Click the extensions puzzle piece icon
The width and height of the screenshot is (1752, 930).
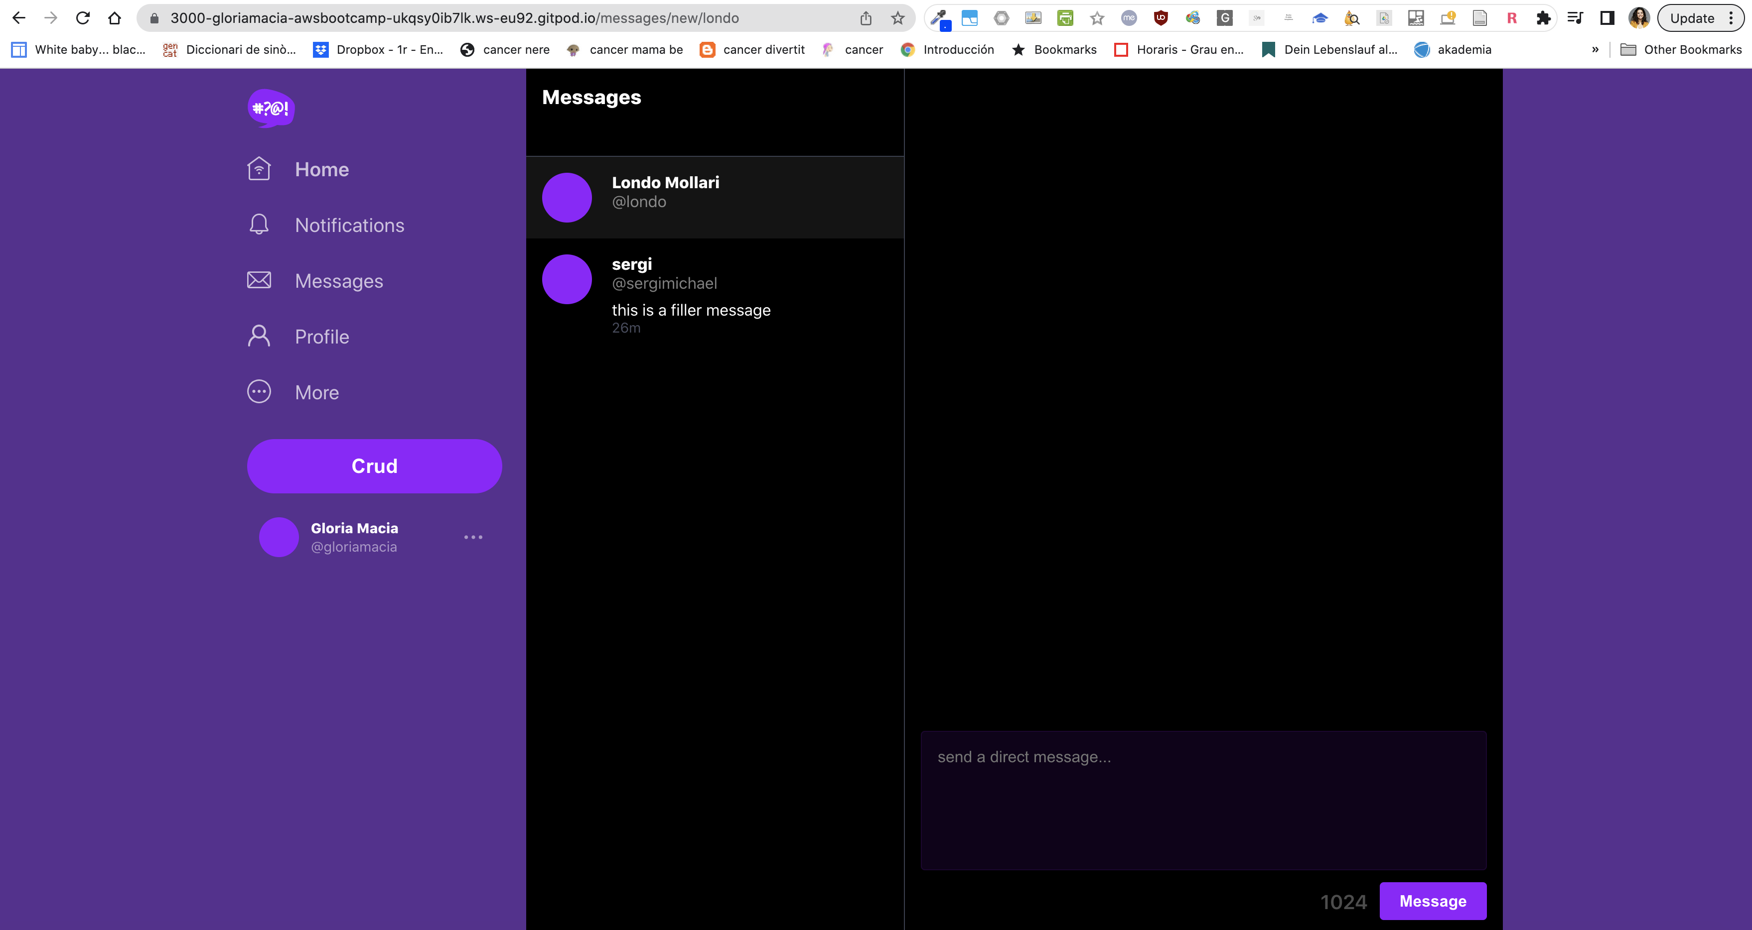(1543, 17)
